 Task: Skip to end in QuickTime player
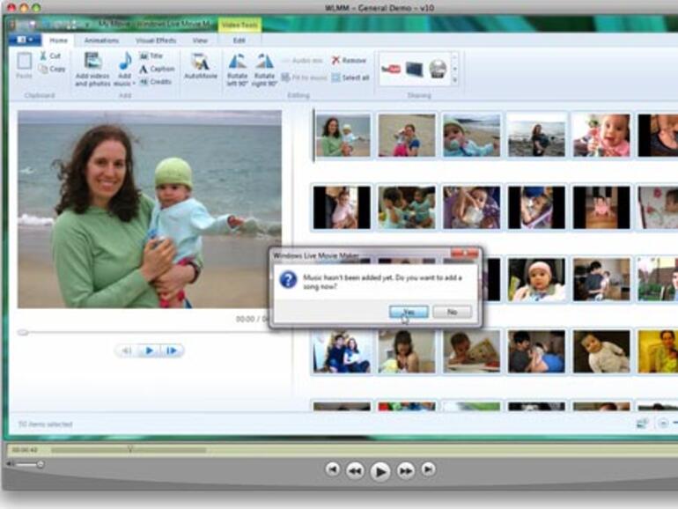point(429,469)
